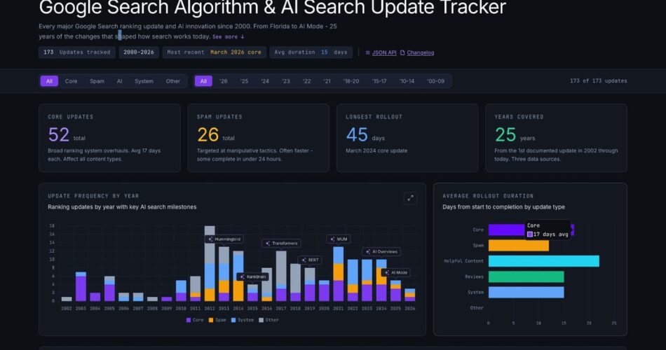Image resolution: width=666 pixels, height=350 pixels.
Task: Click the Changelog document icon
Action: click(x=402, y=52)
